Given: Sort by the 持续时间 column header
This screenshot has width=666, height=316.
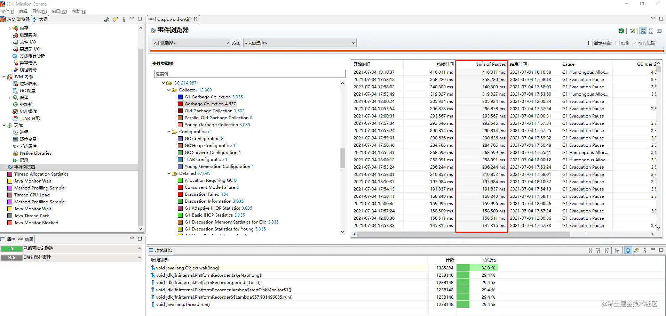Looking at the screenshot, I should [x=429, y=64].
